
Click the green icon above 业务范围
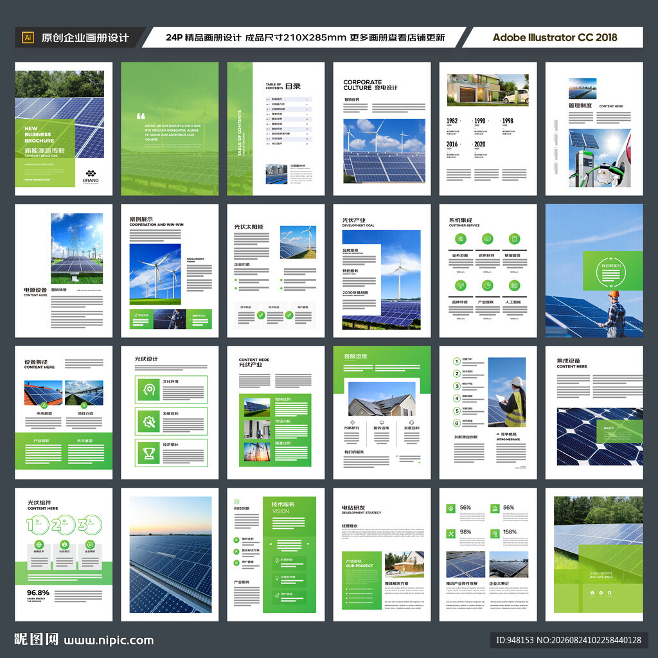coord(460,239)
